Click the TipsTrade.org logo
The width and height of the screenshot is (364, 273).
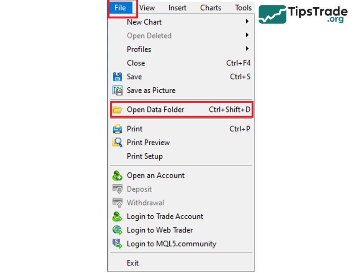(303, 15)
